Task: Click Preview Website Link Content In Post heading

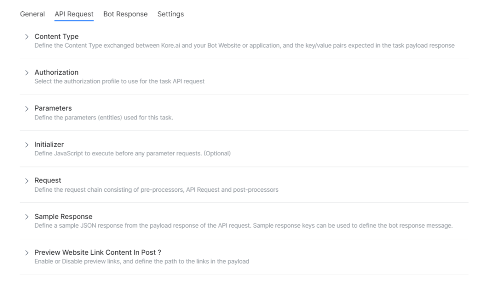Action: 98,252
